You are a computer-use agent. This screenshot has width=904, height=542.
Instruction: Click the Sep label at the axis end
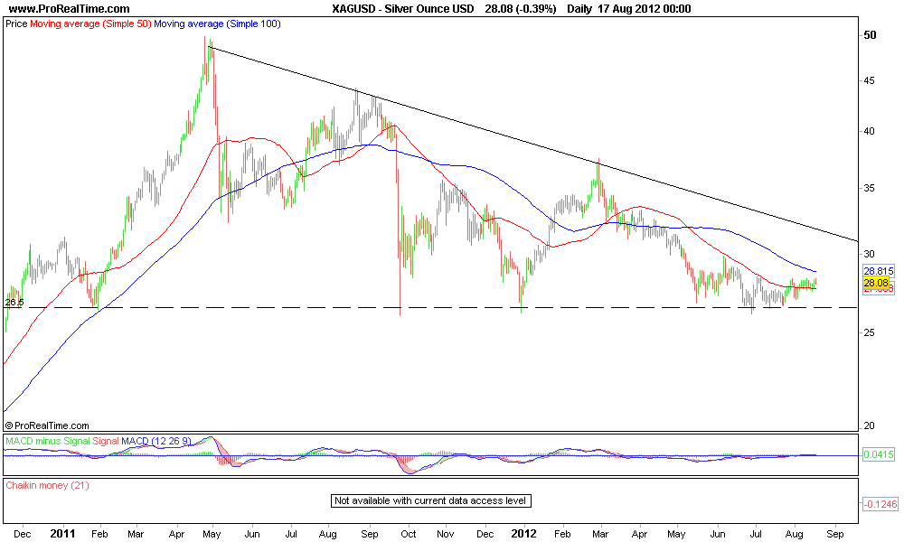(835, 535)
